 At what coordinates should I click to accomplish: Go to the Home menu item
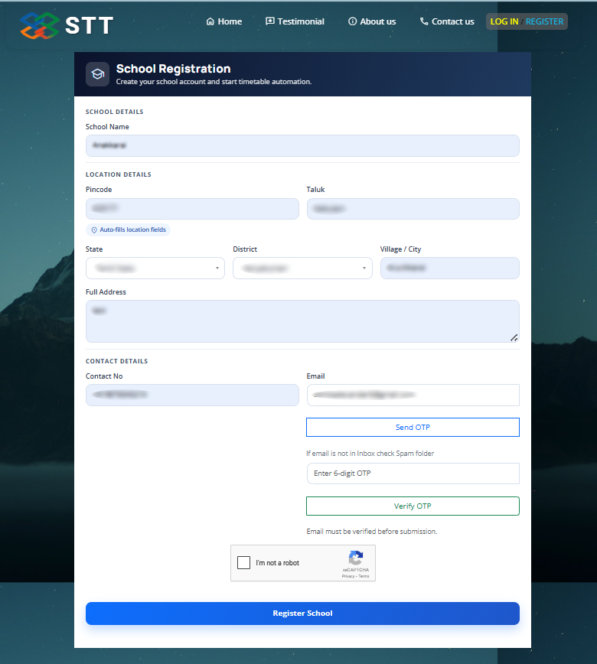[224, 21]
